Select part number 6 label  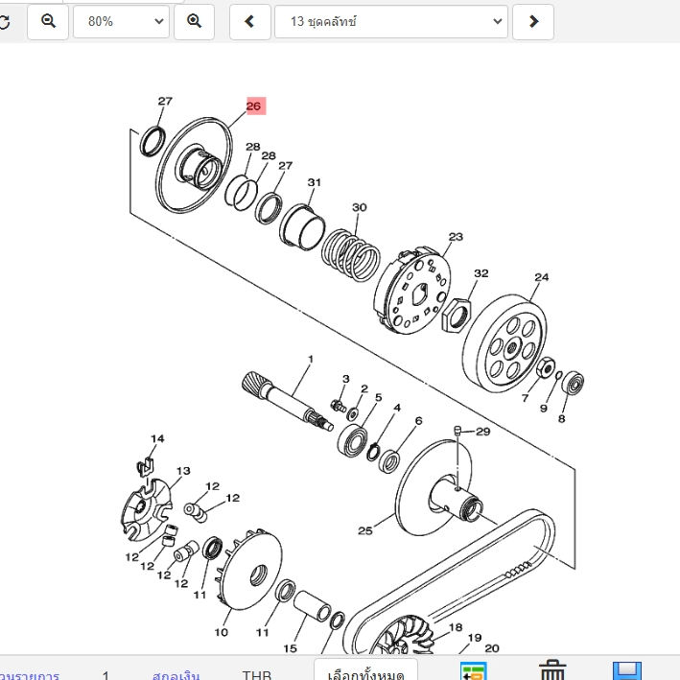pos(418,421)
